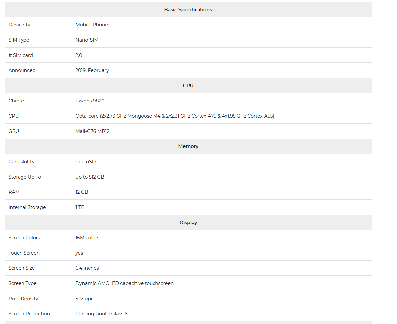Click the Basic Specifications section header
The height and width of the screenshot is (324, 397).
(188, 10)
